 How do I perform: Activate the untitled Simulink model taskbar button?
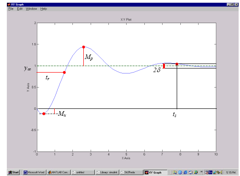click(83, 172)
